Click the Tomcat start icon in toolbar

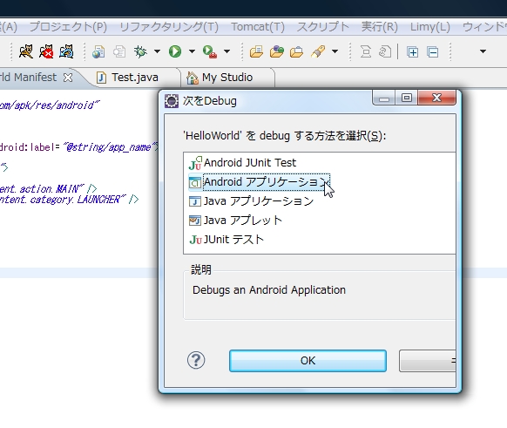(x=26, y=51)
